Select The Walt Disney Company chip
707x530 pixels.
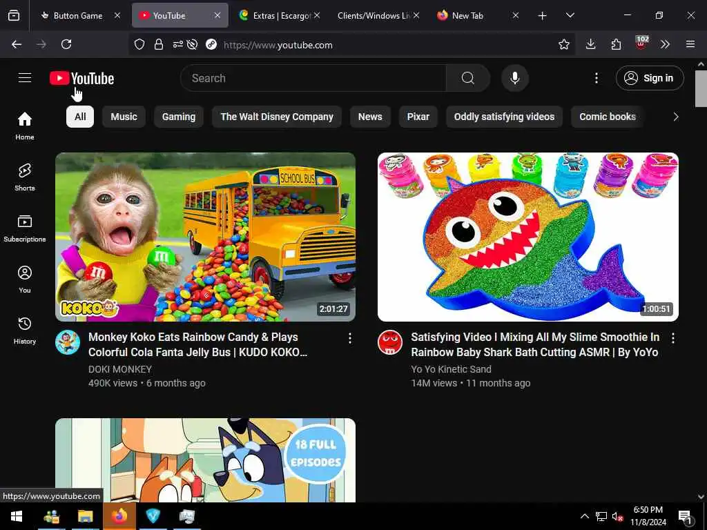coord(277,117)
